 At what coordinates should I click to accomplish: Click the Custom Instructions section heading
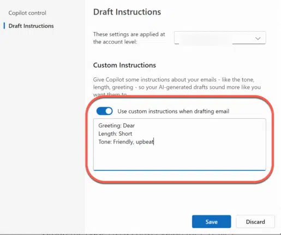pos(124,65)
